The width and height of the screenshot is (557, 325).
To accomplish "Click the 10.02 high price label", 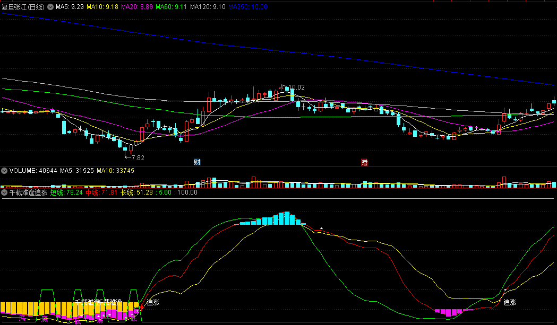I will click(296, 87).
